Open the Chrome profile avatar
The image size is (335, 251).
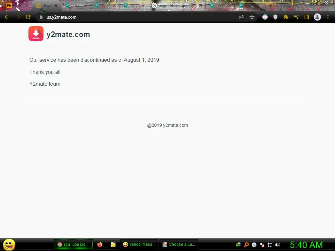pos(317,17)
